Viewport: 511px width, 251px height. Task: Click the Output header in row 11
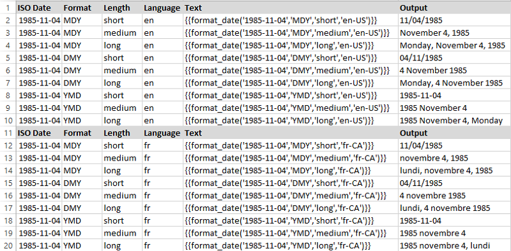tap(454, 133)
